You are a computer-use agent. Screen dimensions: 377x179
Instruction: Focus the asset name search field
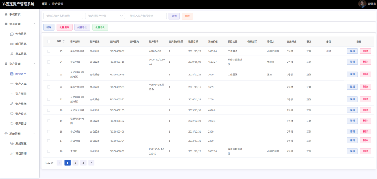coord(63,16)
